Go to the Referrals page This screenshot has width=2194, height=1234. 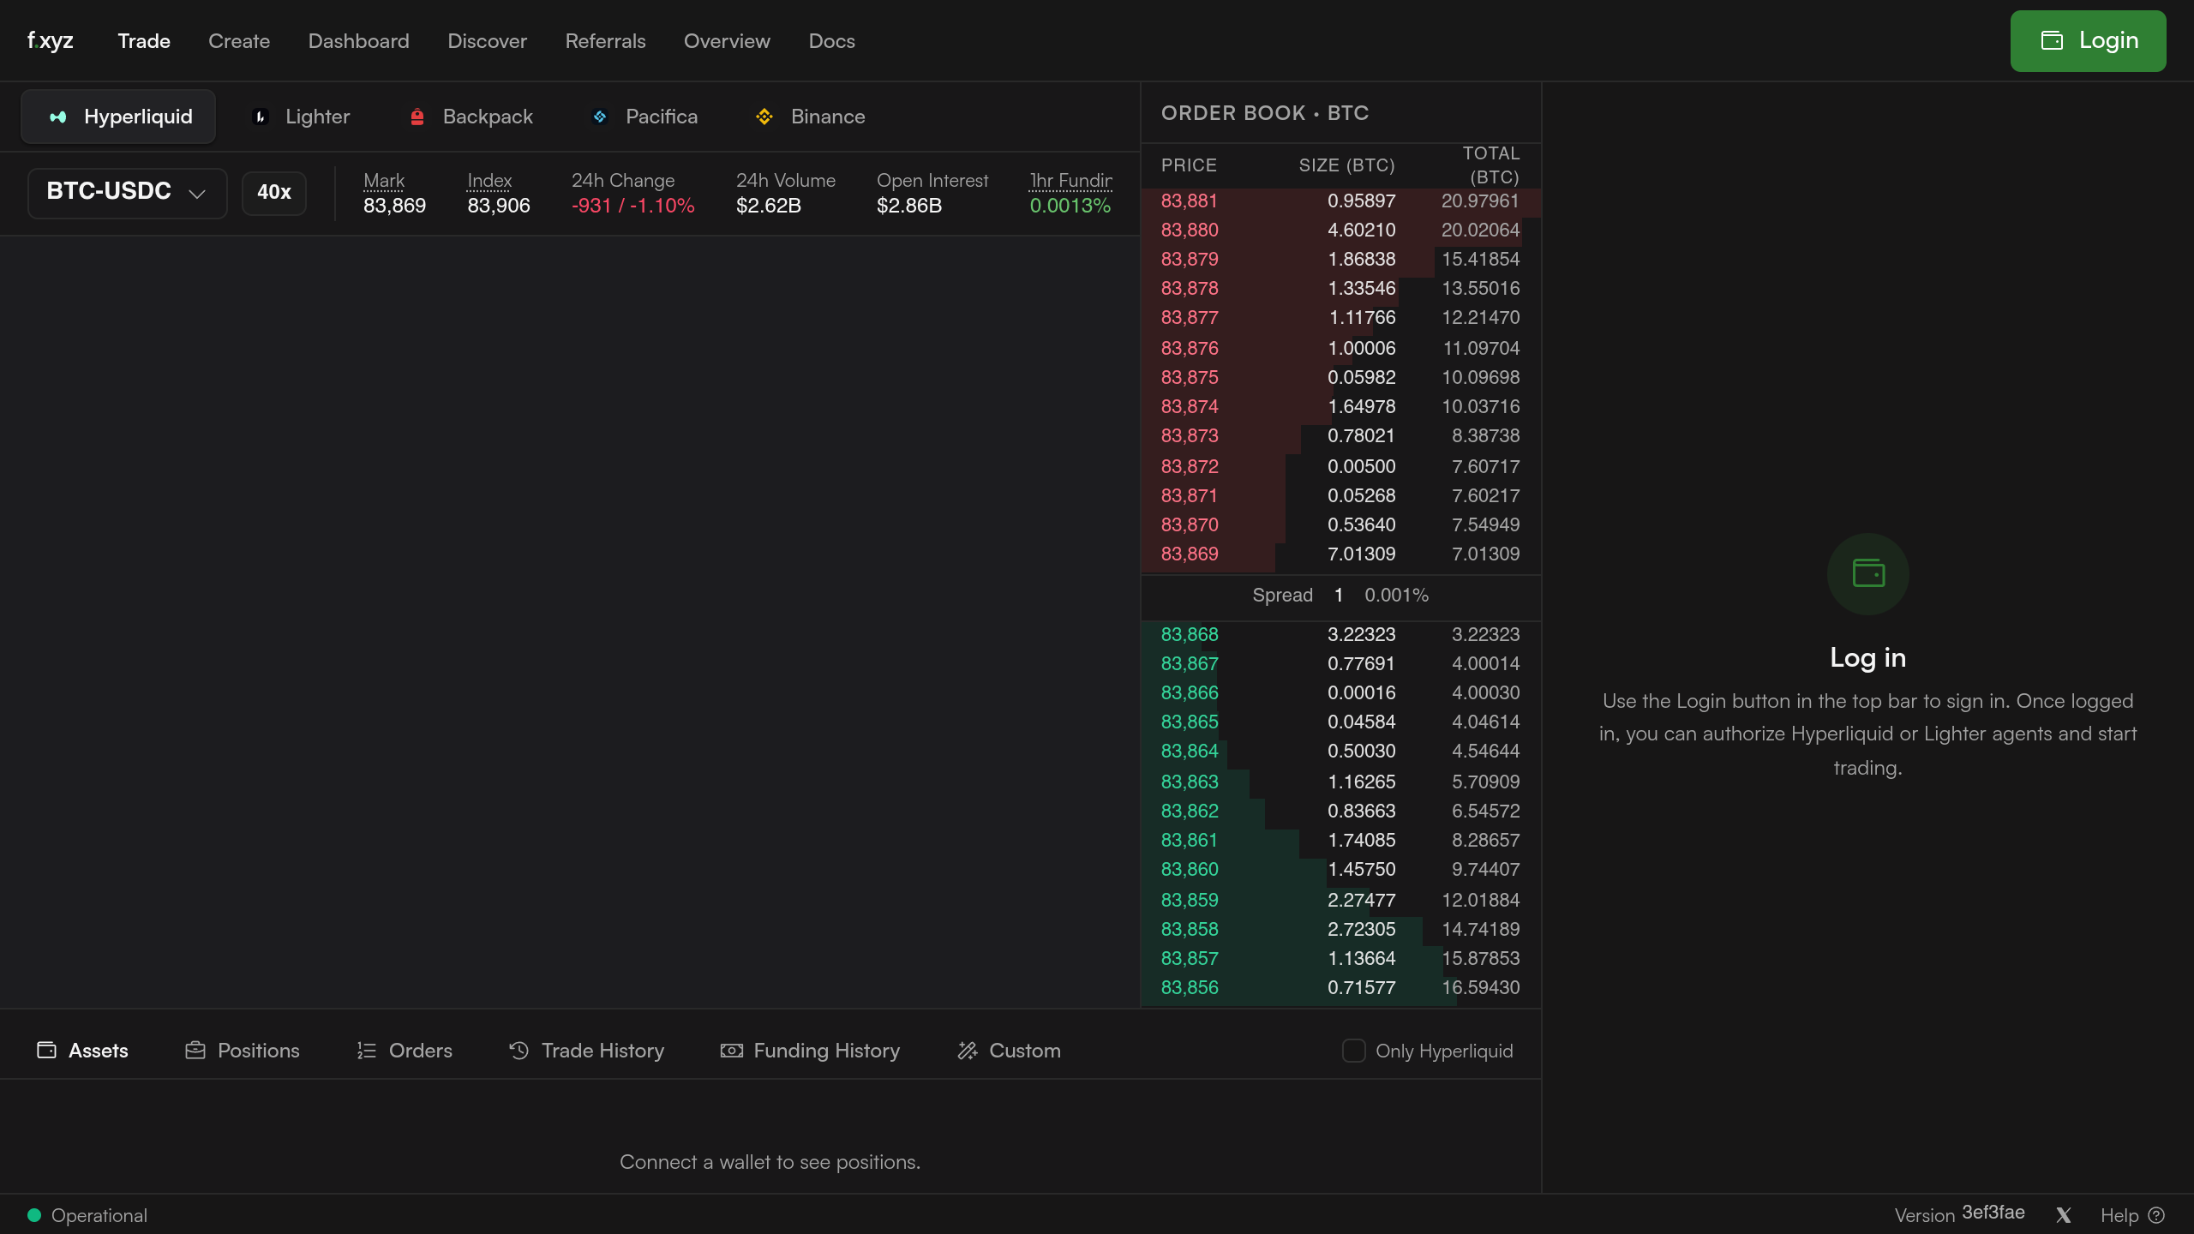click(606, 41)
